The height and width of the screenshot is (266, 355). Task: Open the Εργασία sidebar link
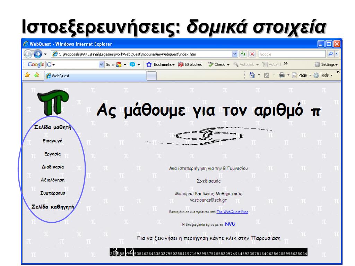click(x=53, y=154)
